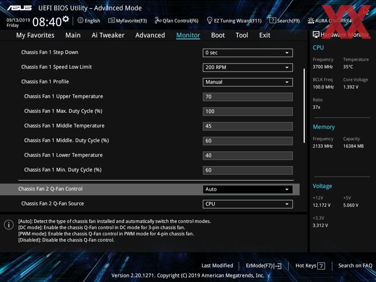Click the settings list vertical scrollbar
This screenshot has height=282, width=376.
pos(304,106)
